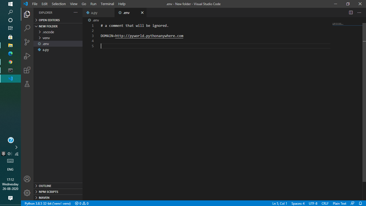Click the errors and warnings indicator
Screen dimensions: 366x206
pos(81,203)
